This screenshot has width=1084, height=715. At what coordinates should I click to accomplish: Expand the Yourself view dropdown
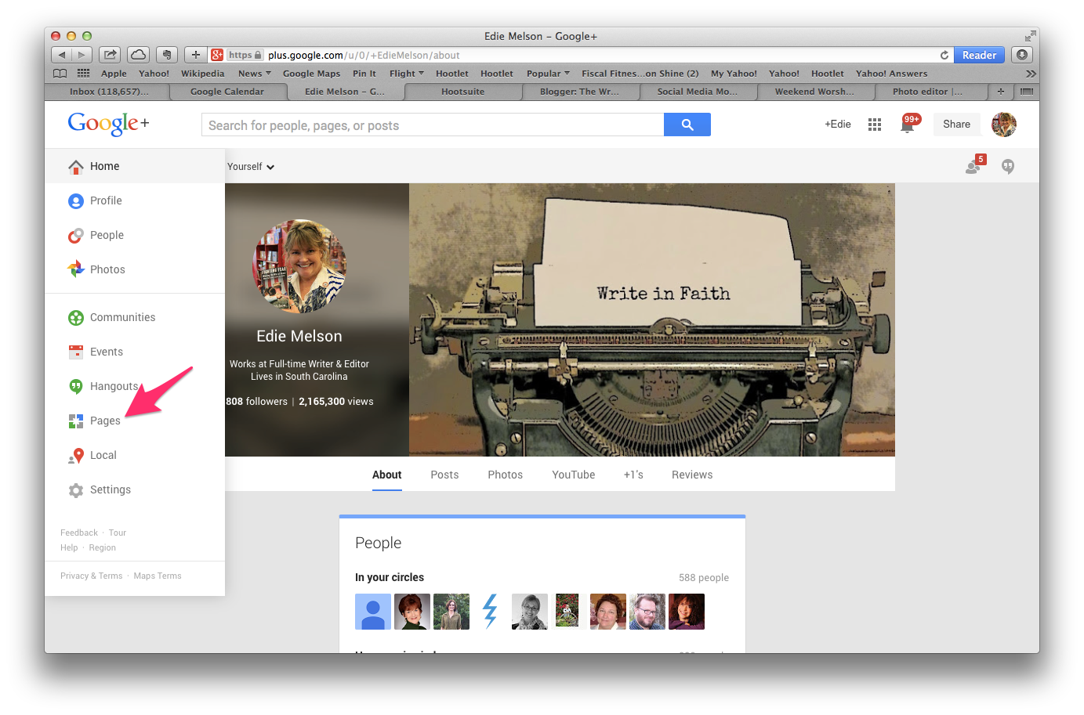tap(251, 167)
